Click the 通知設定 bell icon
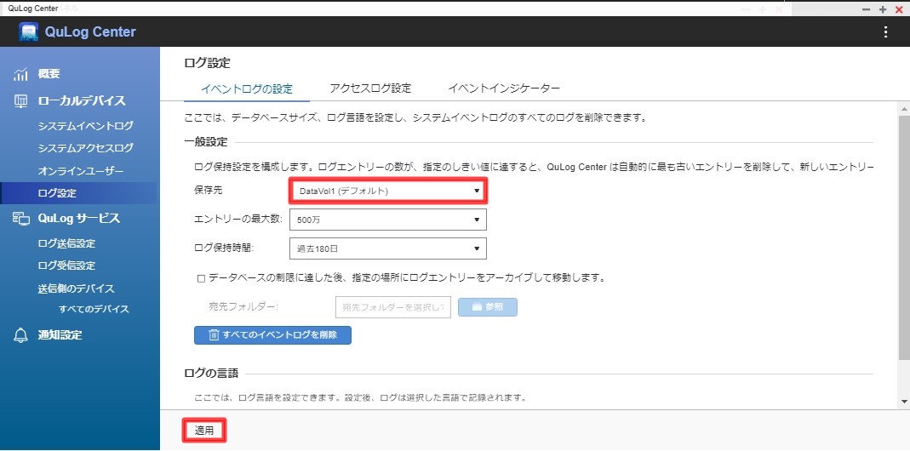This screenshot has height=451, width=910. 21,335
